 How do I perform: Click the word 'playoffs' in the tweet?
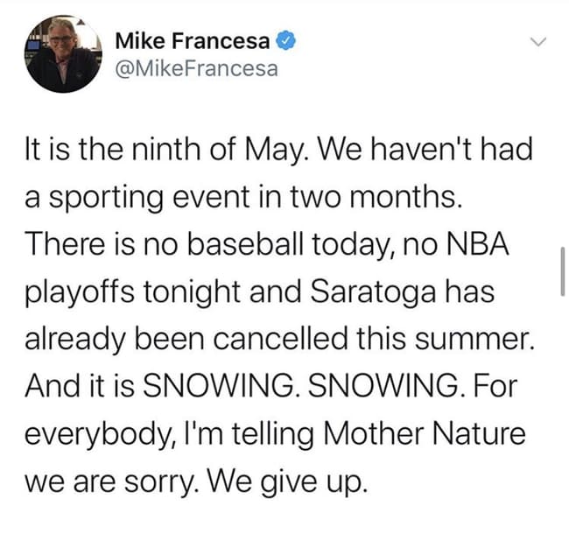pos(80,293)
